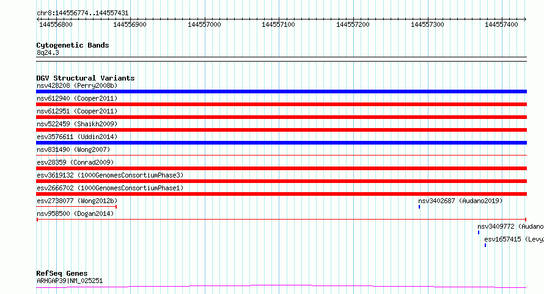
Task: Select the blue bar under nsv428208
Action: tap(281, 91)
